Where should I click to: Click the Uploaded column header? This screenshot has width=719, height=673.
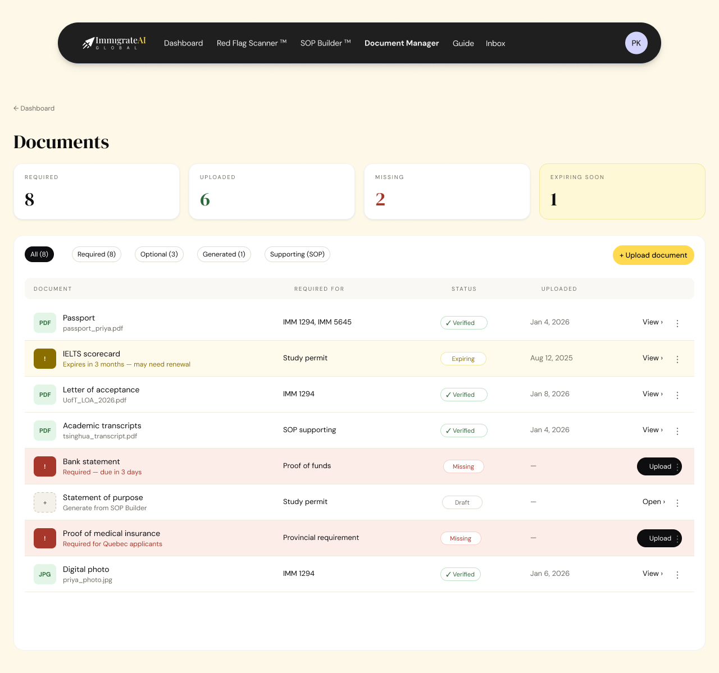(x=559, y=289)
